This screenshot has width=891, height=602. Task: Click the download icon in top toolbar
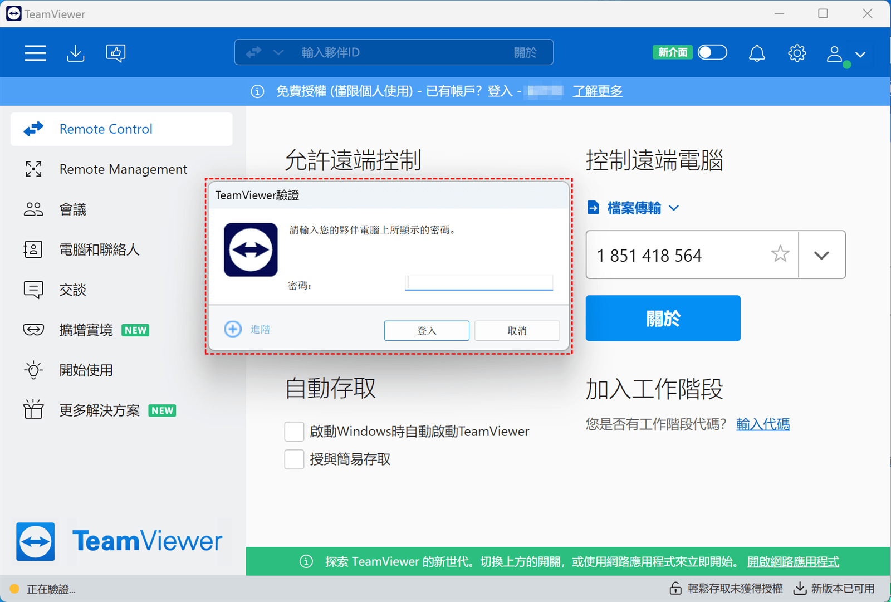[x=75, y=53]
